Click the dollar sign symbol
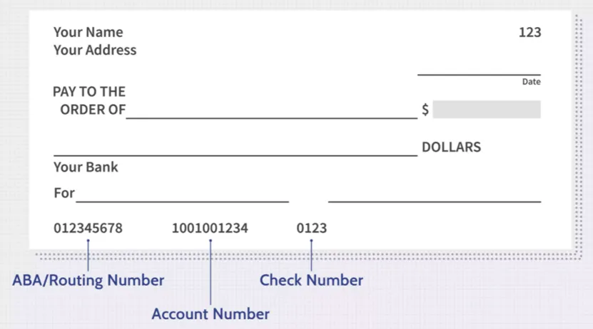The height and width of the screenshot is (329, 593). click(x=425, y=110)
